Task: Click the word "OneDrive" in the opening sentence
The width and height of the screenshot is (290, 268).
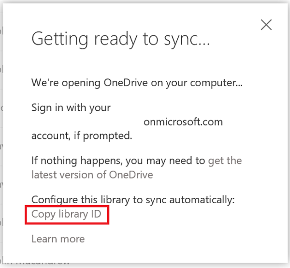Action: (126, 83)
